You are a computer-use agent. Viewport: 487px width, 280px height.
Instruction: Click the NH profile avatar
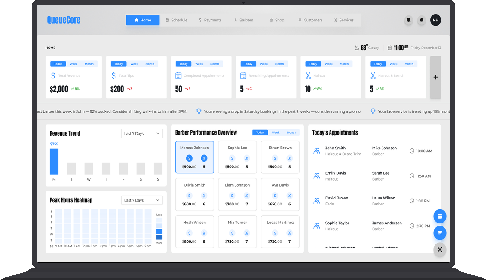pos(435,20)
